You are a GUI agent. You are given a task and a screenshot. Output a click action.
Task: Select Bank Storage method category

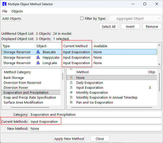(14, 78)
